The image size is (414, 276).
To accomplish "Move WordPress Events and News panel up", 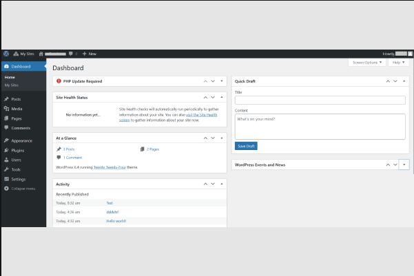I will [x=388, y=164].
